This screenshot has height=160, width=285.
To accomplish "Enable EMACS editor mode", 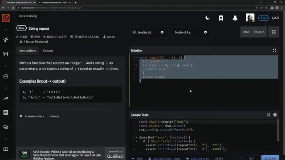I will [259, 32].
